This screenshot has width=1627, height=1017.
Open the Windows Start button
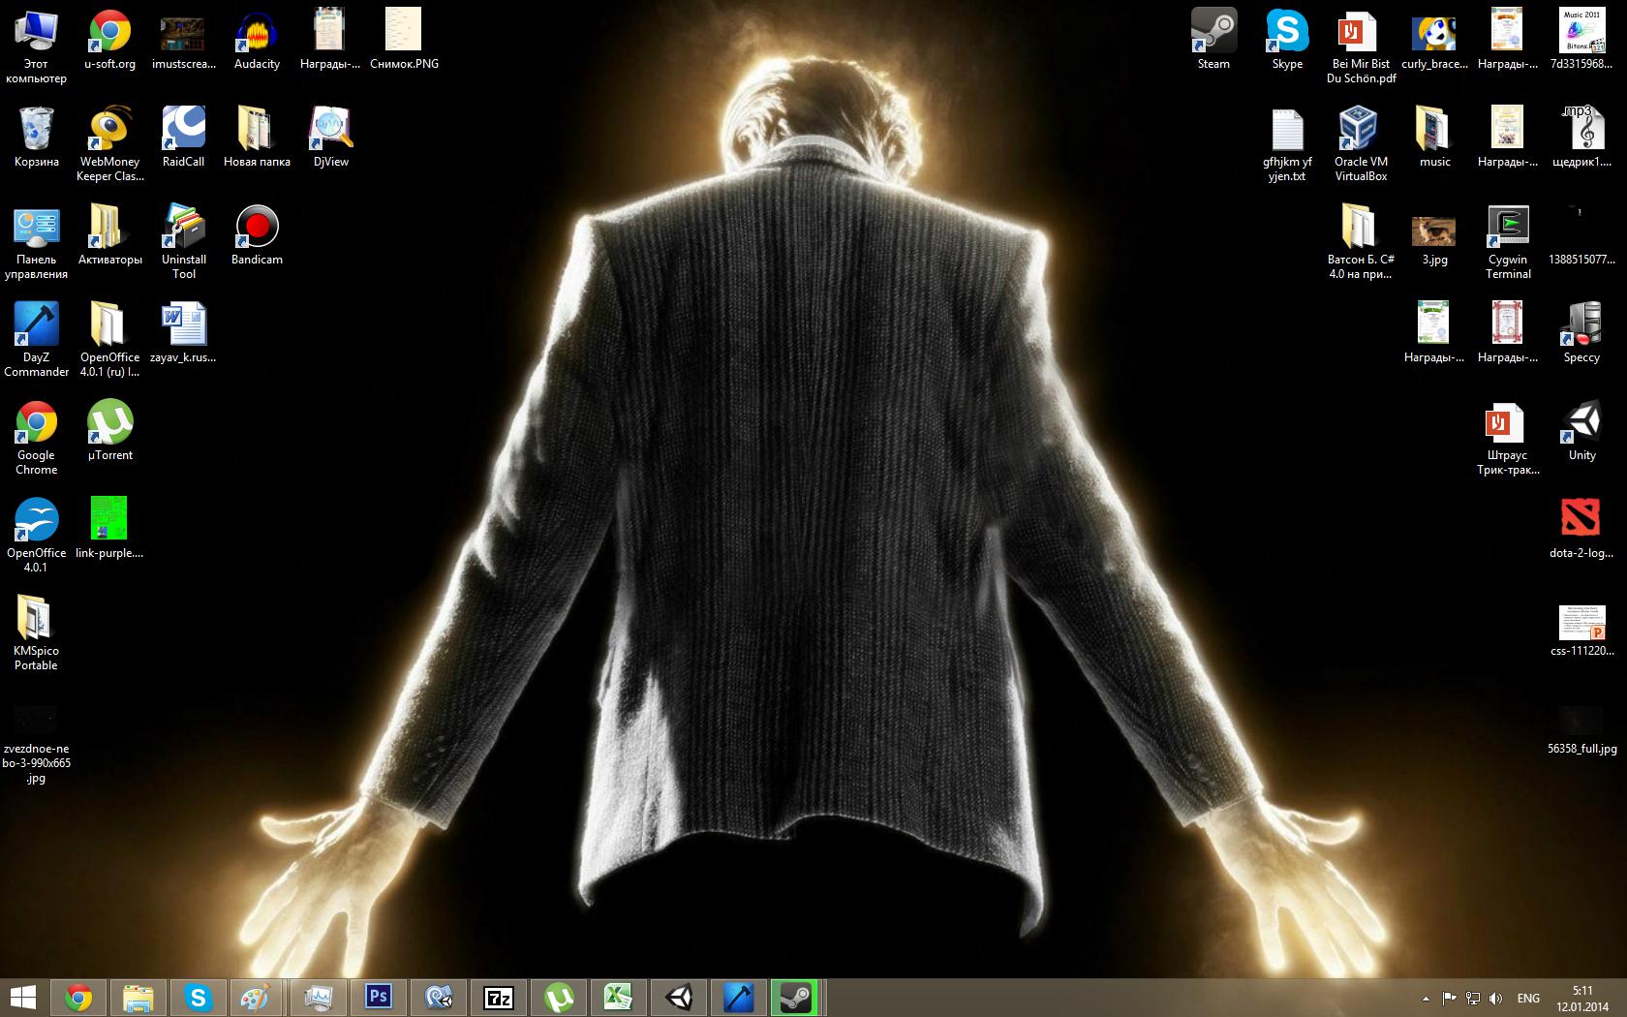coord(23,997)
